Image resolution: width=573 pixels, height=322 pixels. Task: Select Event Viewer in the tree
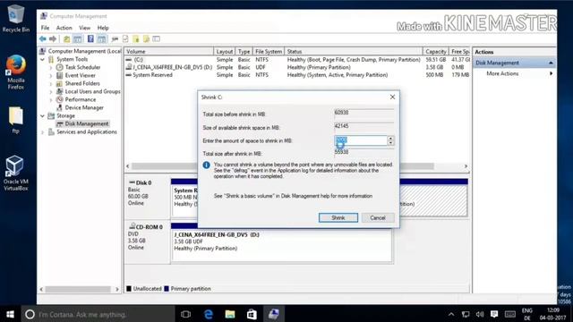click(80, 75)
